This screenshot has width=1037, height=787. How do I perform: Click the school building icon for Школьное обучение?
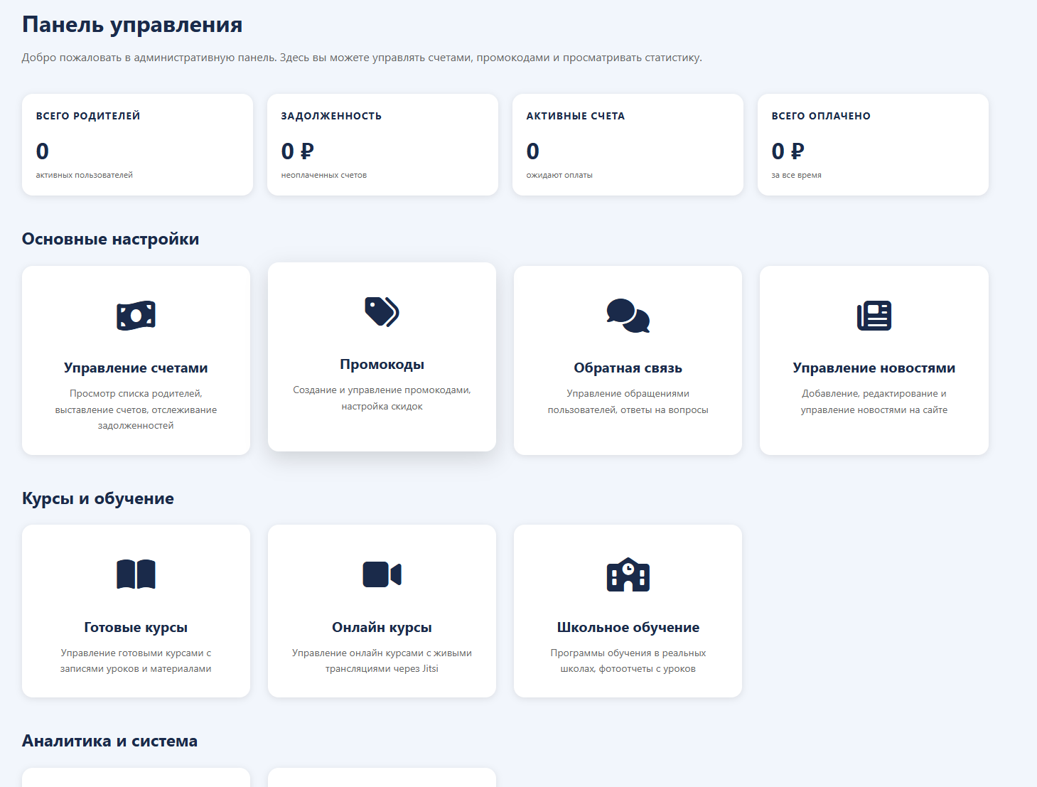[x=628, y=574]
